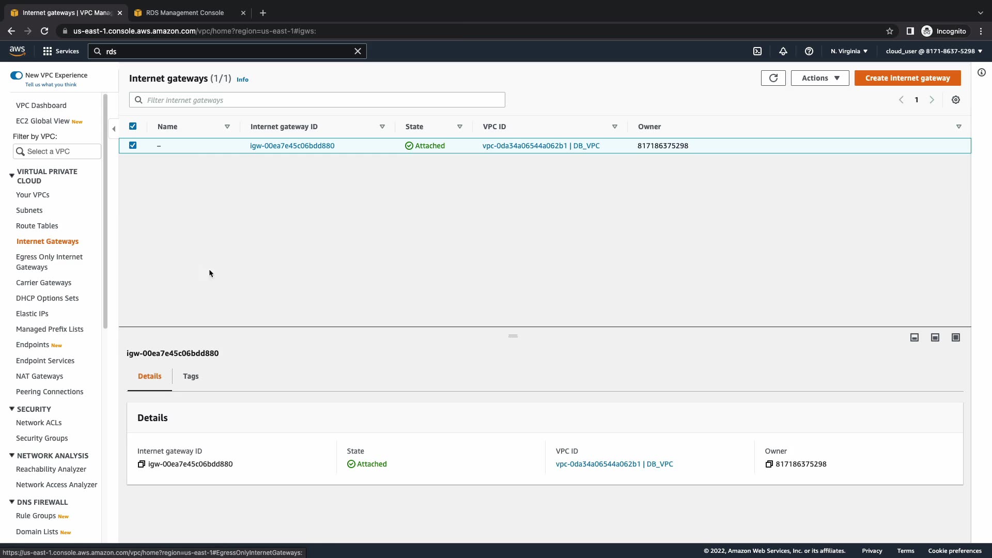Copy the internet gateway ID
Viewport: 992px width, 558px height.
[x=141, y=464]
